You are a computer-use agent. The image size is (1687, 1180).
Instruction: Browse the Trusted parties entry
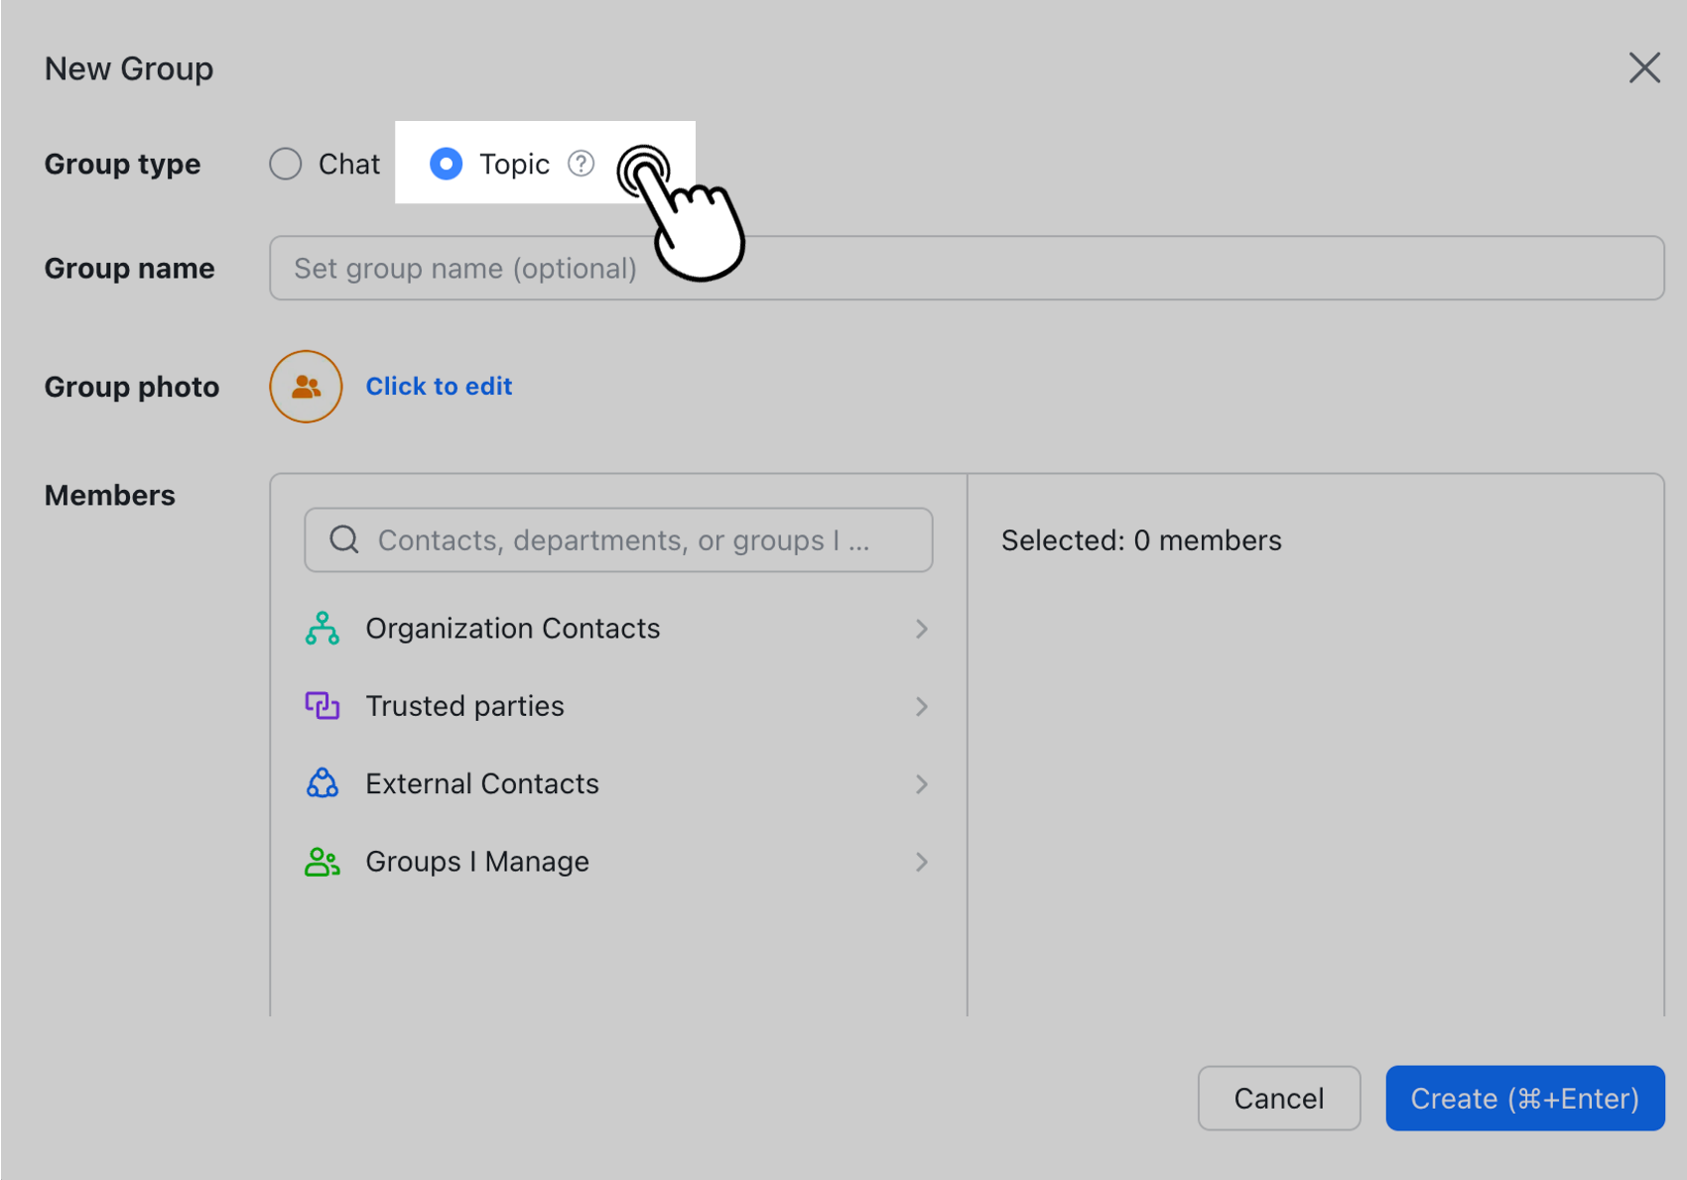(x=464, y=706)
